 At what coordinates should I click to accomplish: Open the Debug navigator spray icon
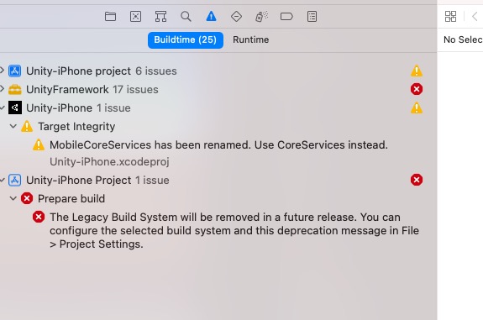pos(261,16)
